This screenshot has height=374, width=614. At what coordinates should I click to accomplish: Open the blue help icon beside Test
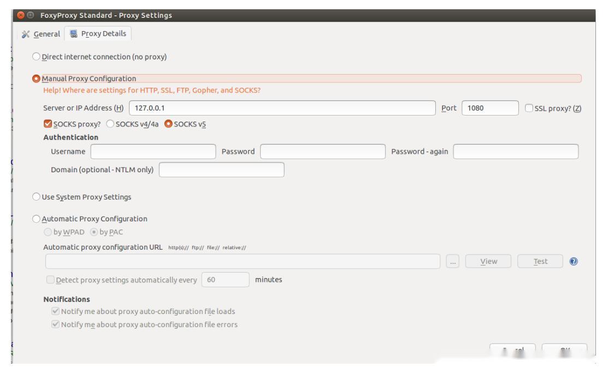(x=573, y=262)
